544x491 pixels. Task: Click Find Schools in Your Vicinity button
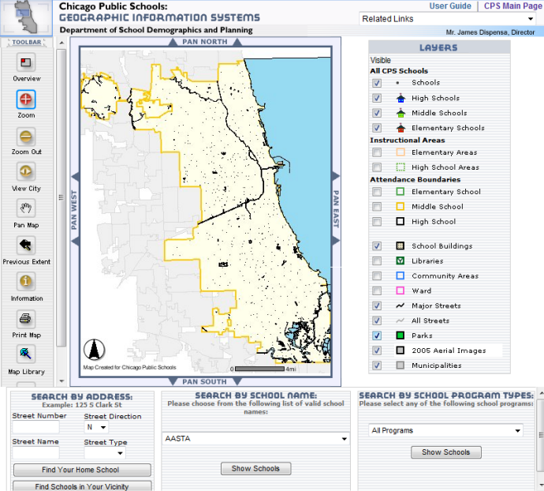coord(82,485)
